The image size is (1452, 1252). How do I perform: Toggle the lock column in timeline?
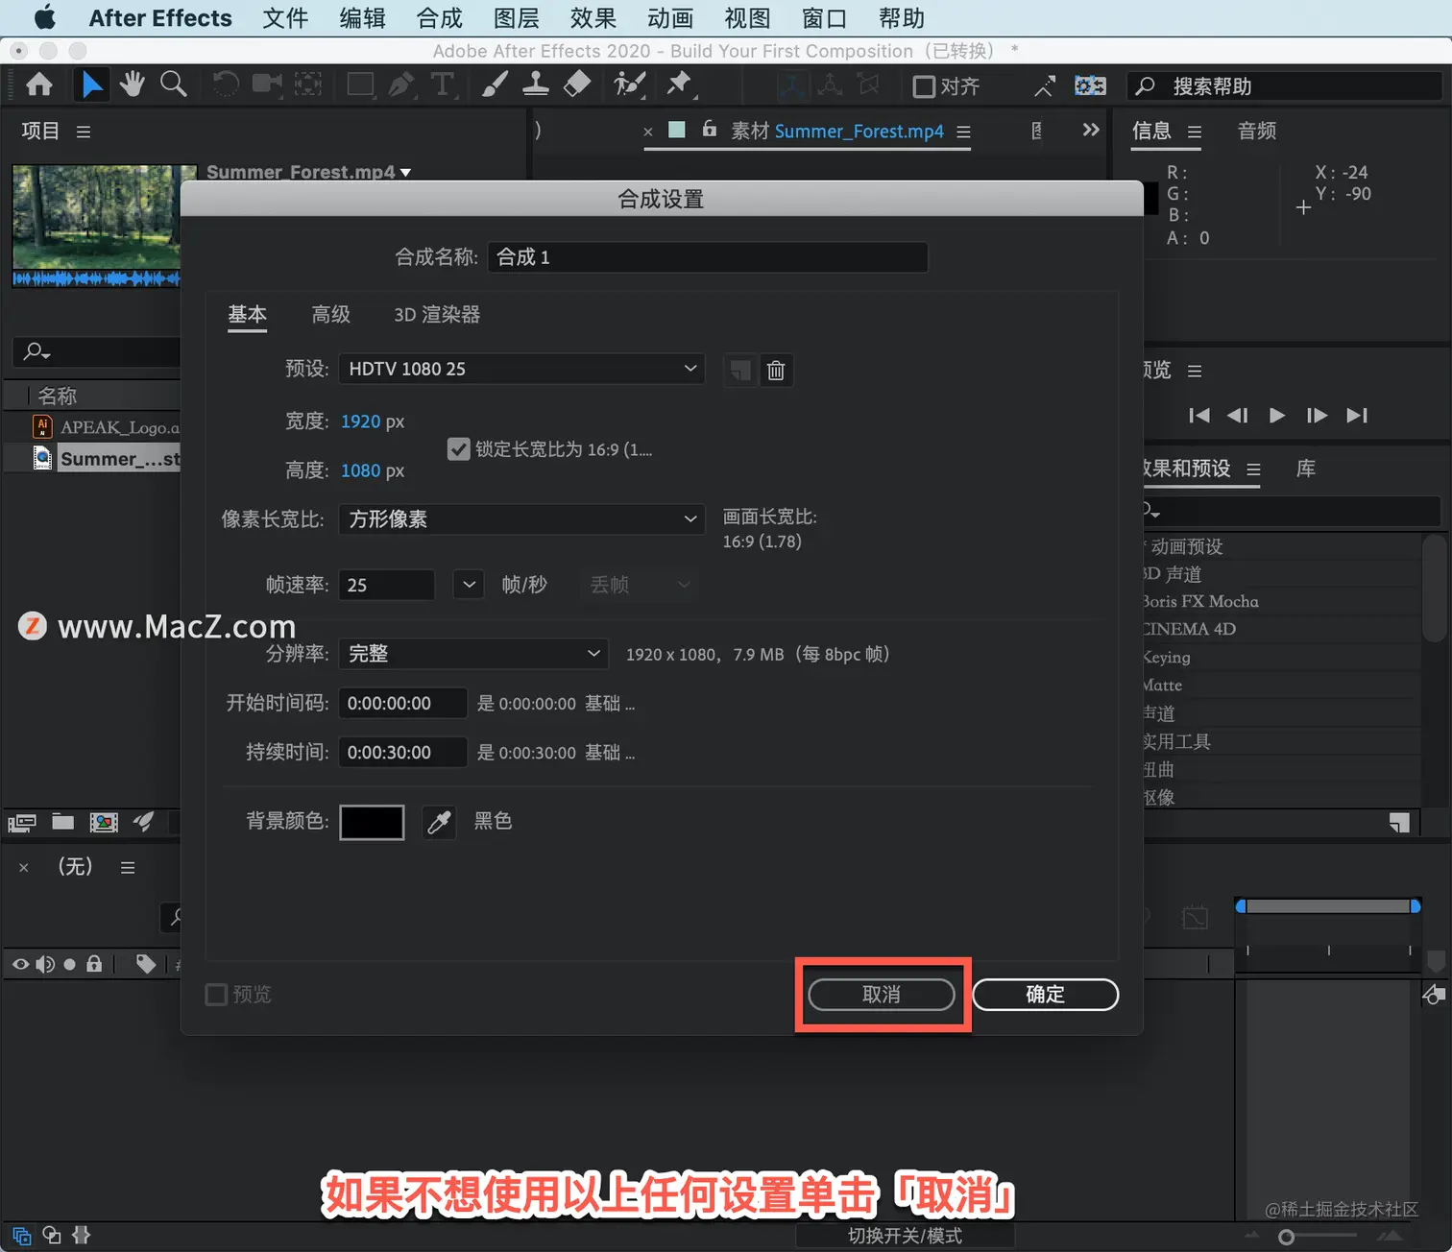tap(94, 964)
